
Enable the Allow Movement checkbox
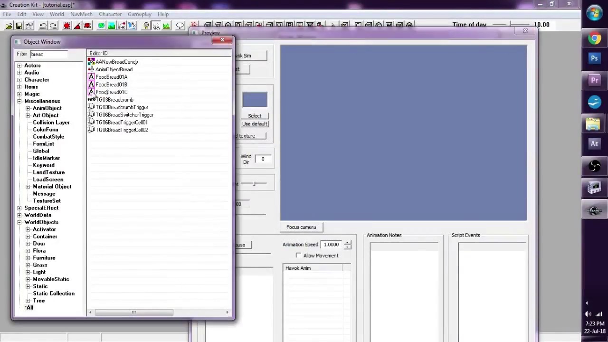pos(298,256)
